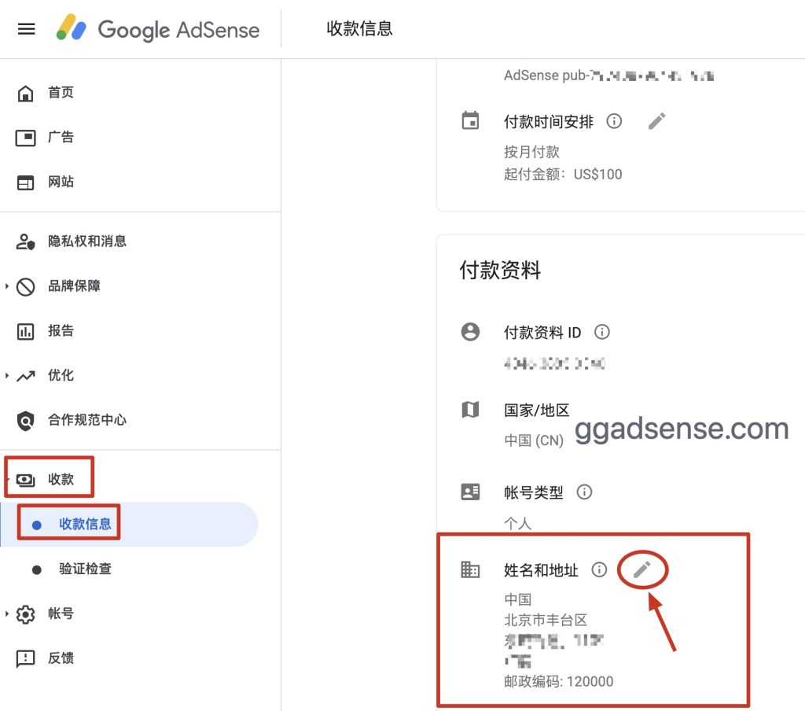Viewport: 805px width, 711px height.
Task: Select 网站 in the sidebar
Action: [61, 182]
